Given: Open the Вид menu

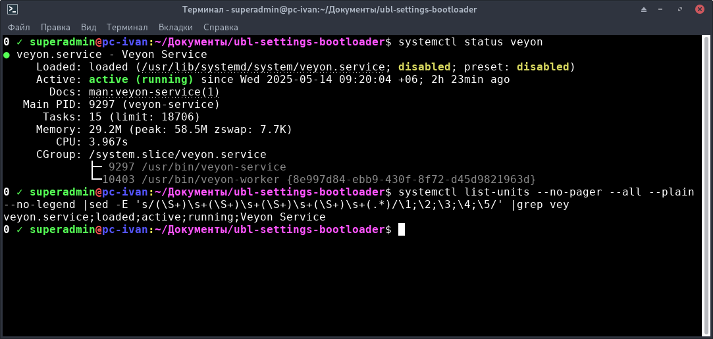Looking at the screenshot, I should point(89,27).
